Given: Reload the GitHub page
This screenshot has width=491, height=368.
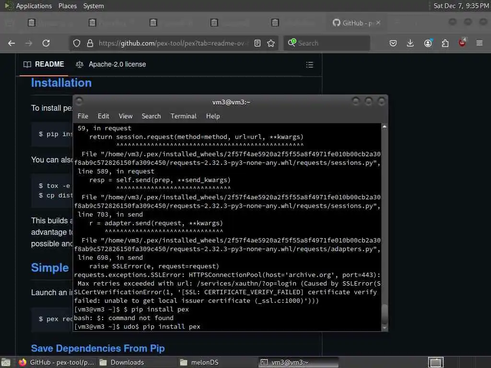Looking at the screenshot, I should click(46, 43).
